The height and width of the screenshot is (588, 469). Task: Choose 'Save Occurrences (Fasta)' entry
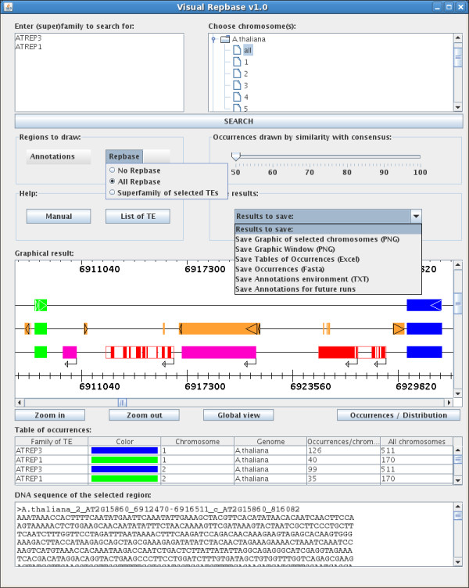click(x=280, y=269)
